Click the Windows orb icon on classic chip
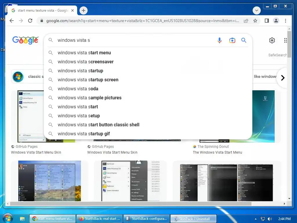This screenshot has height=223, width=297. coord(18,77)
